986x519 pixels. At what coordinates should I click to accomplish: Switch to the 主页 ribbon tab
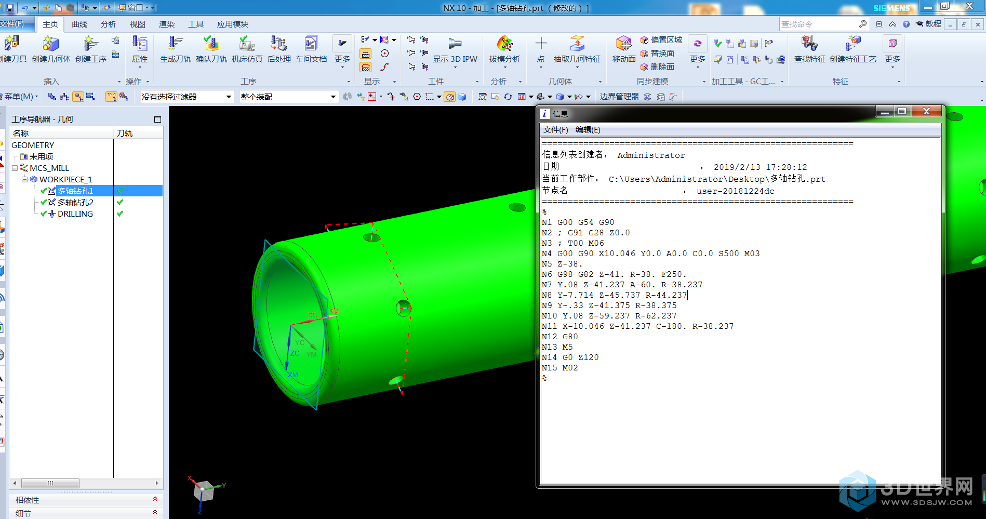click(50, 24)
